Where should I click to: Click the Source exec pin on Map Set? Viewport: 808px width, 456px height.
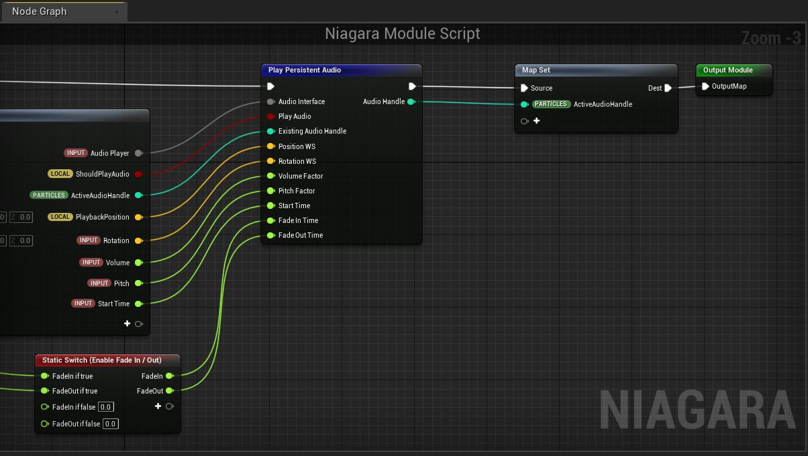click(525, 88)
